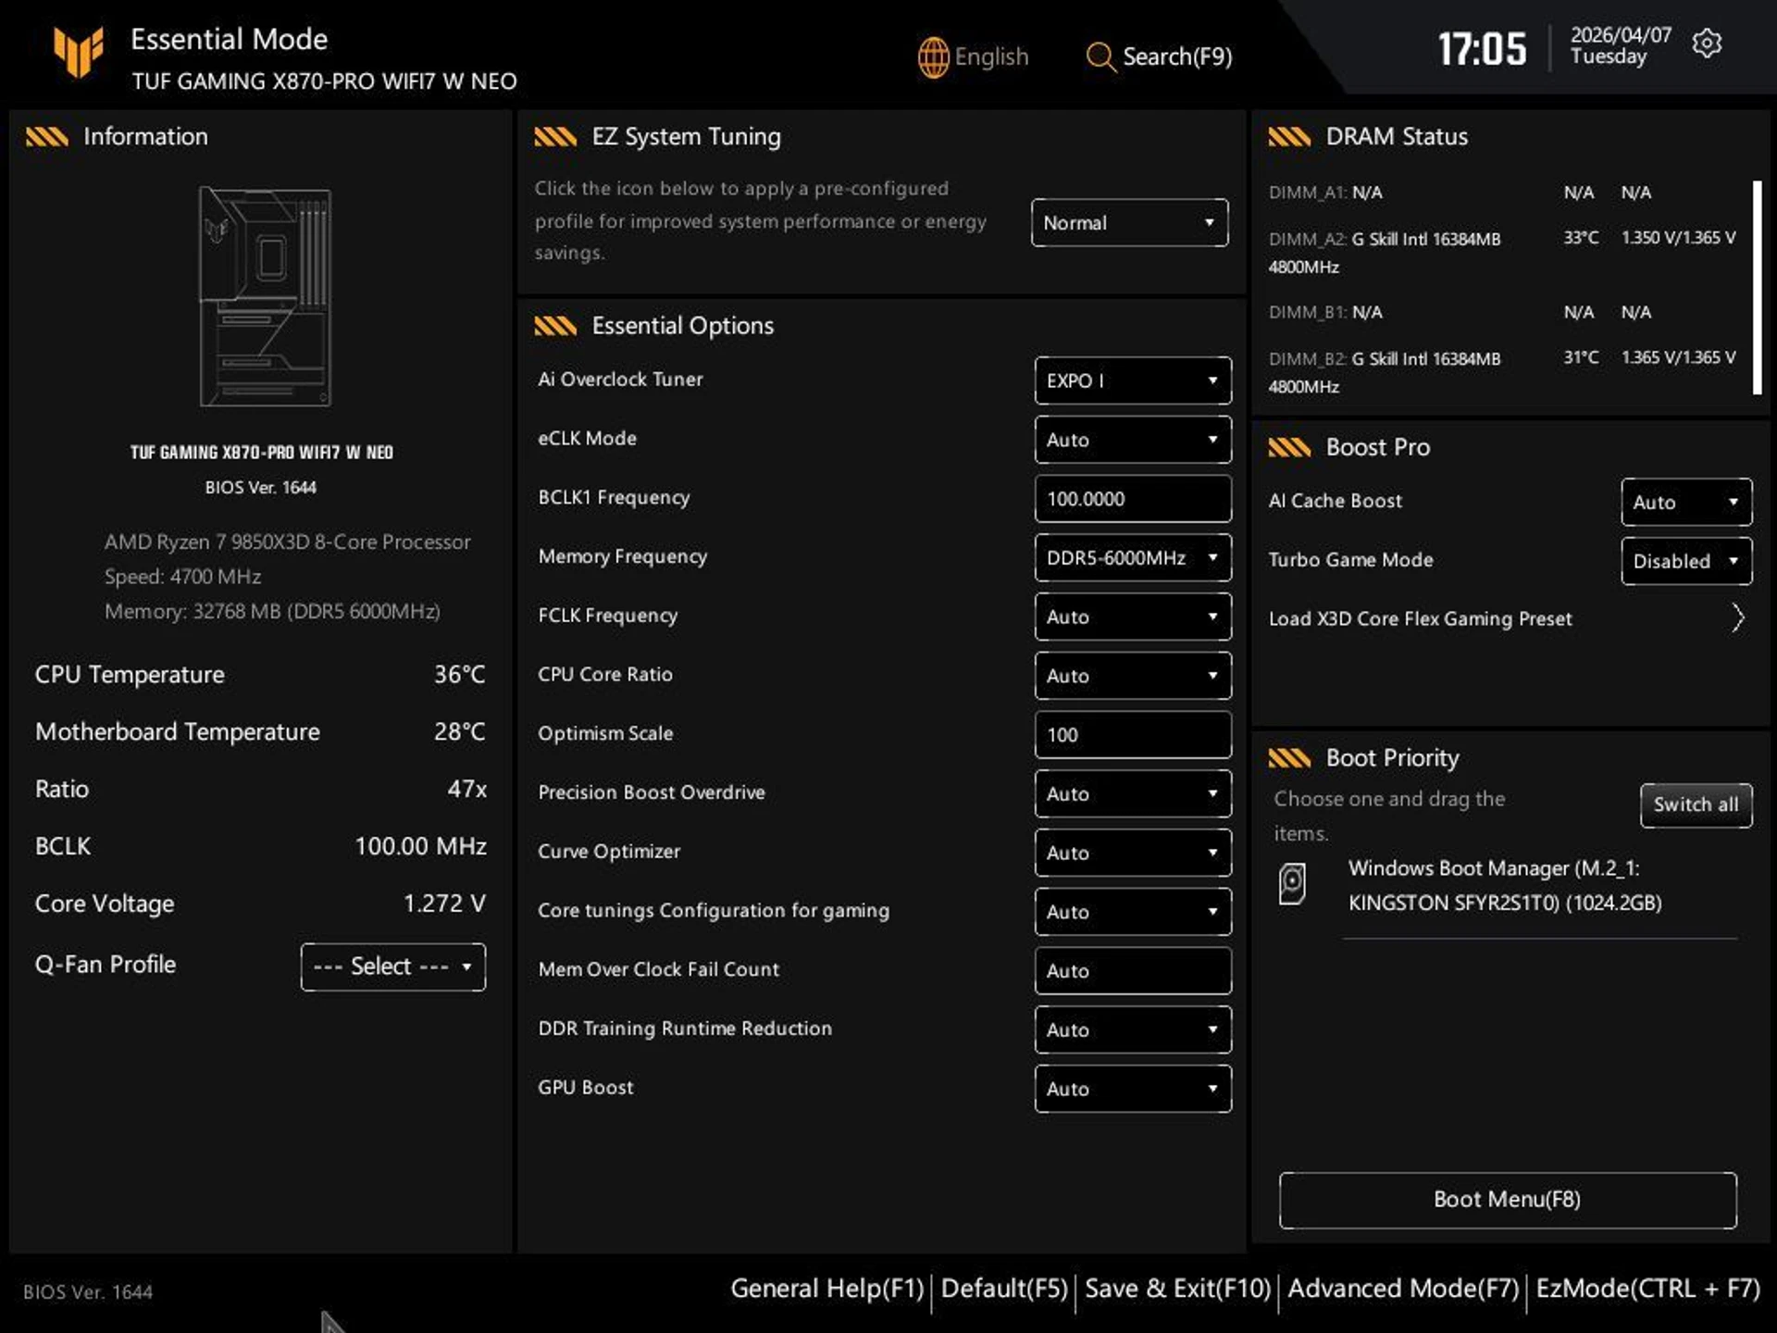Click the CPU Temperature 36°C value
Viewport: 1777px width, 1333px height.
(460, 675)
